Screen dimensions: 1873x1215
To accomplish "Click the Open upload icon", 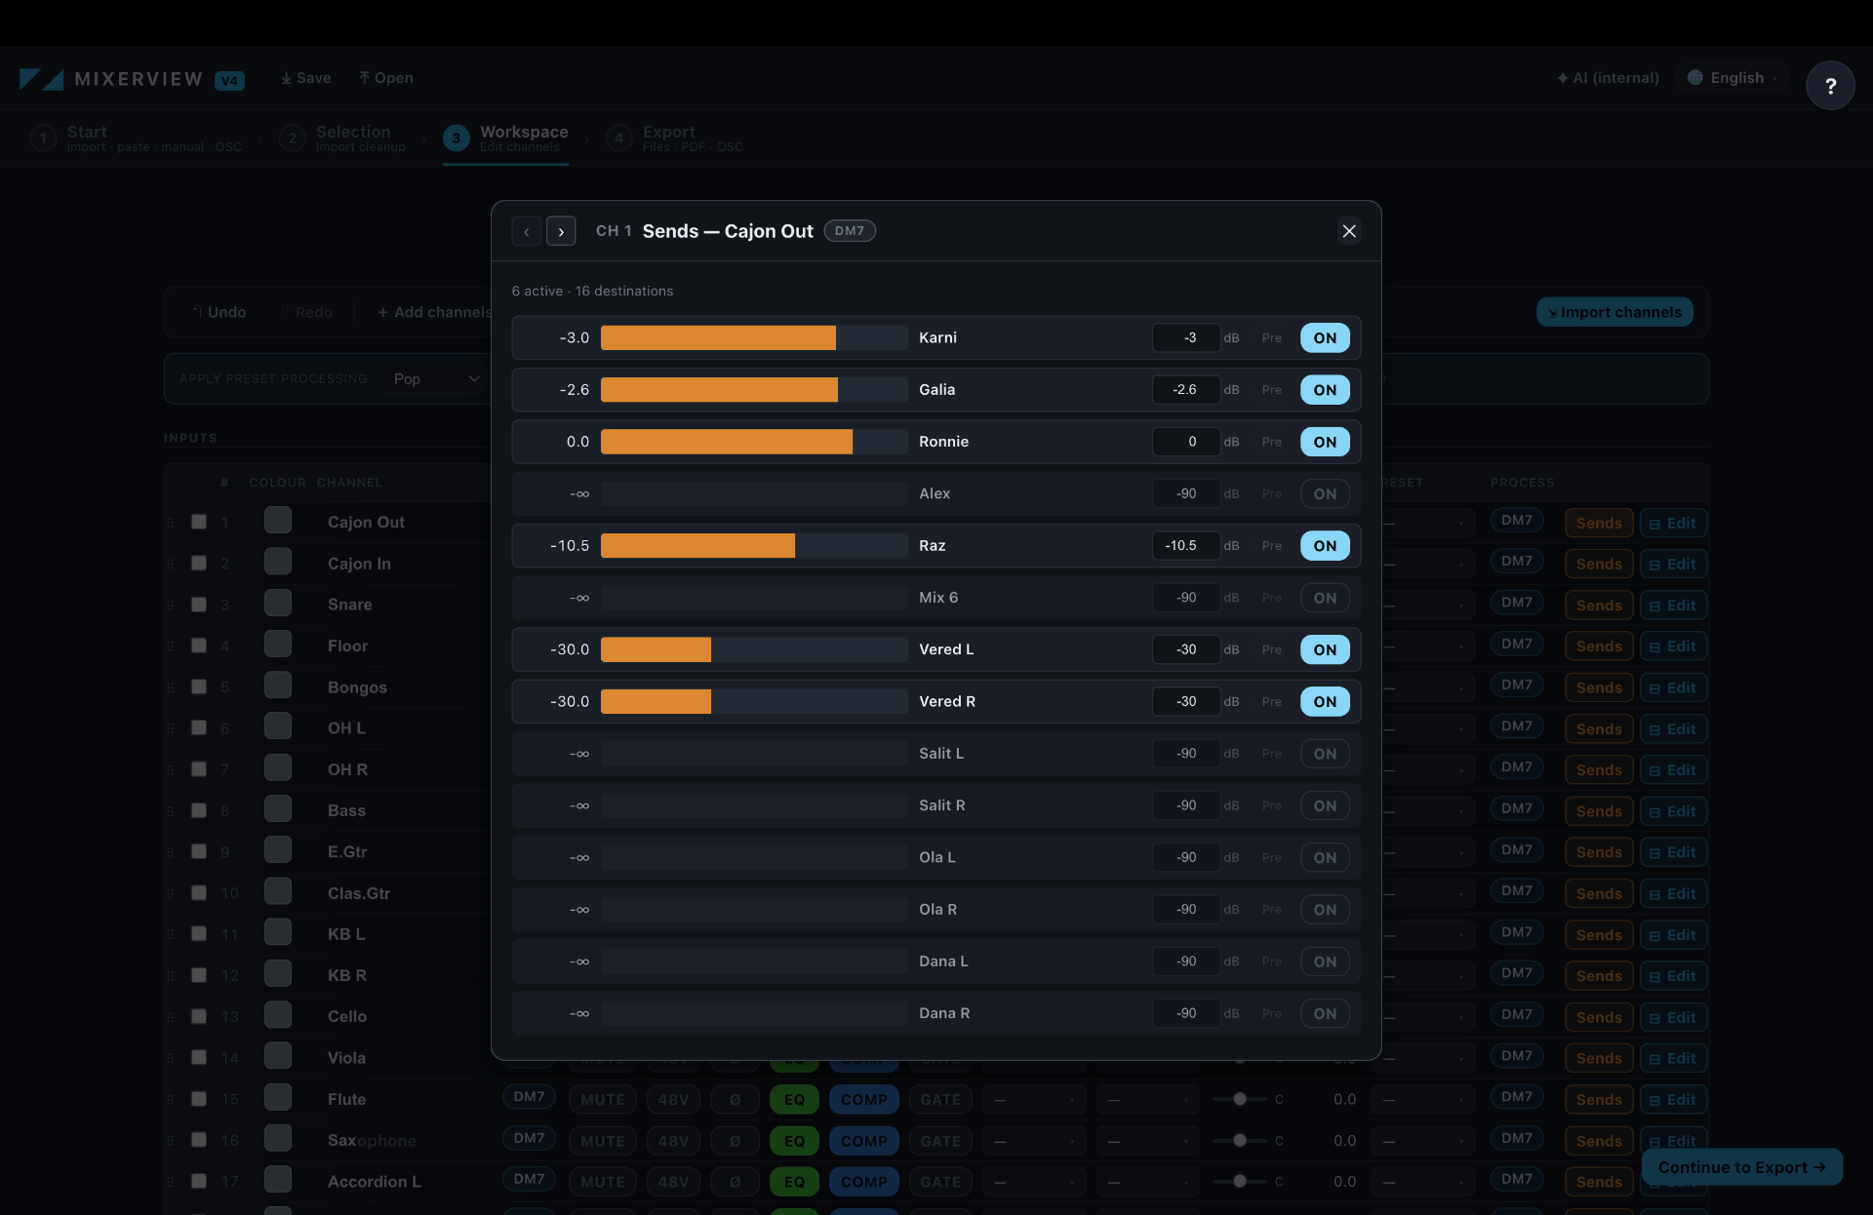I will [x=364, y=78].
